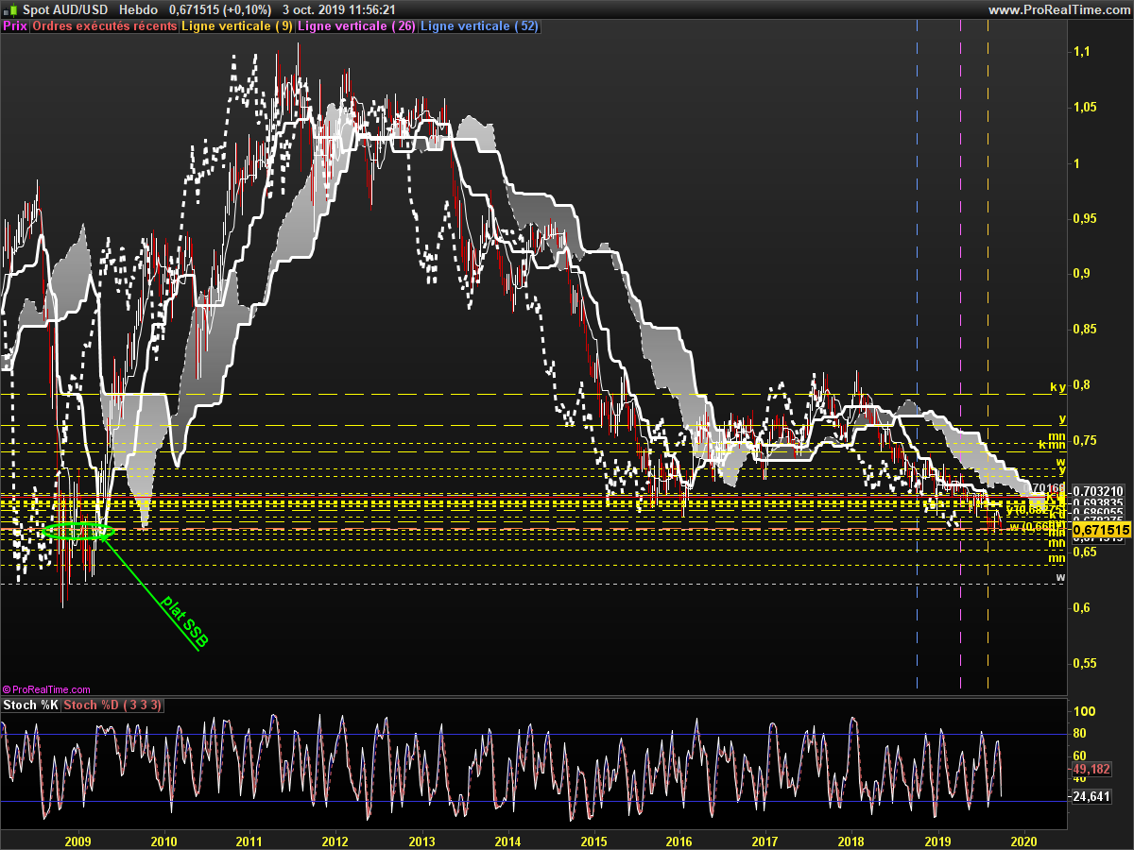Open Ligne verticale (52) settings label
Viewport: 1134px width, 850px height.
479,26
